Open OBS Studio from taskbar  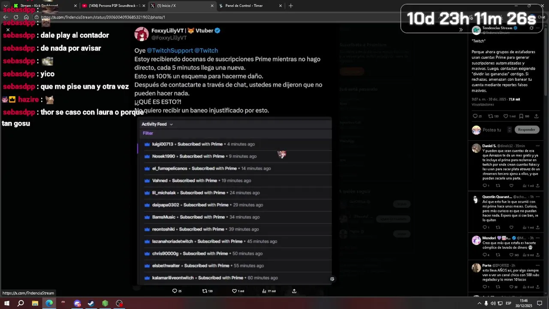(x=119, y=303)
